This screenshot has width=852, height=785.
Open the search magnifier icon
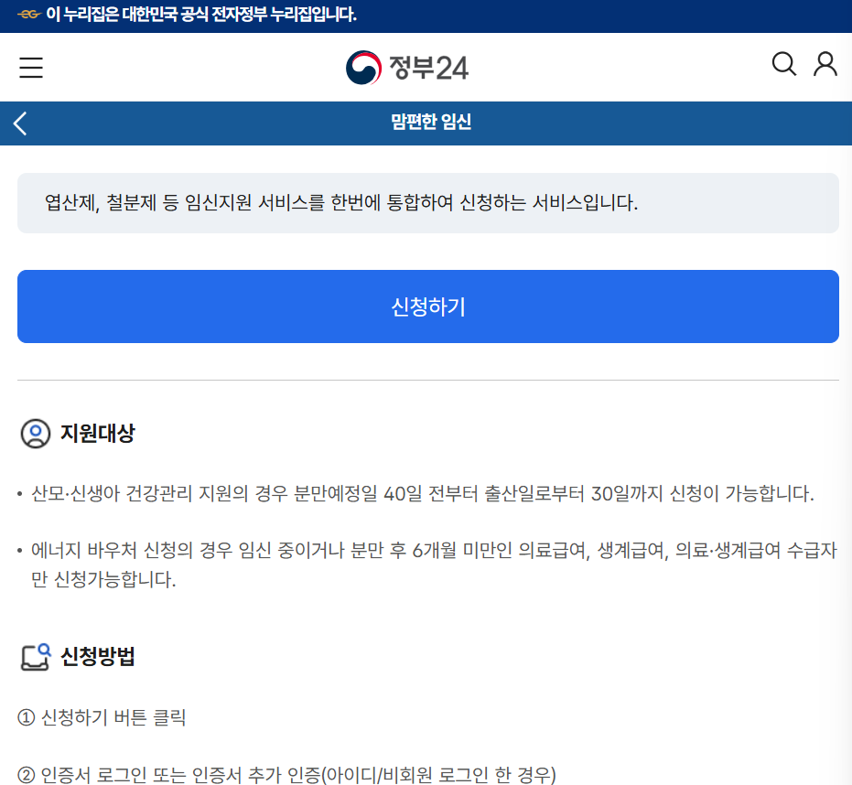point(784,64)
